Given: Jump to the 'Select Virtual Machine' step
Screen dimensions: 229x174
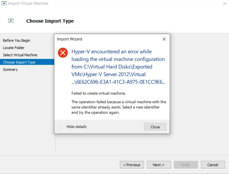Looking at the screenshot, I should [x=20, y=55].
